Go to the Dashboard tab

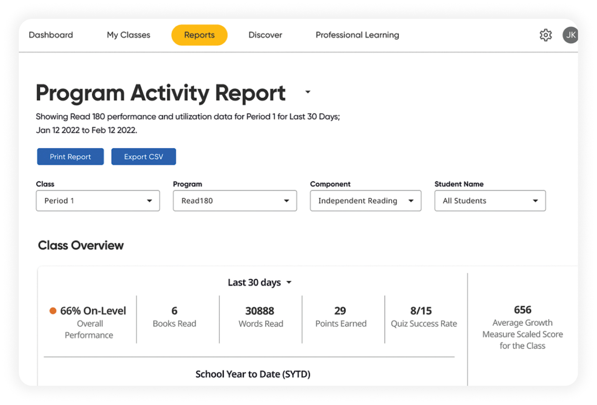(x=51, y=35)
